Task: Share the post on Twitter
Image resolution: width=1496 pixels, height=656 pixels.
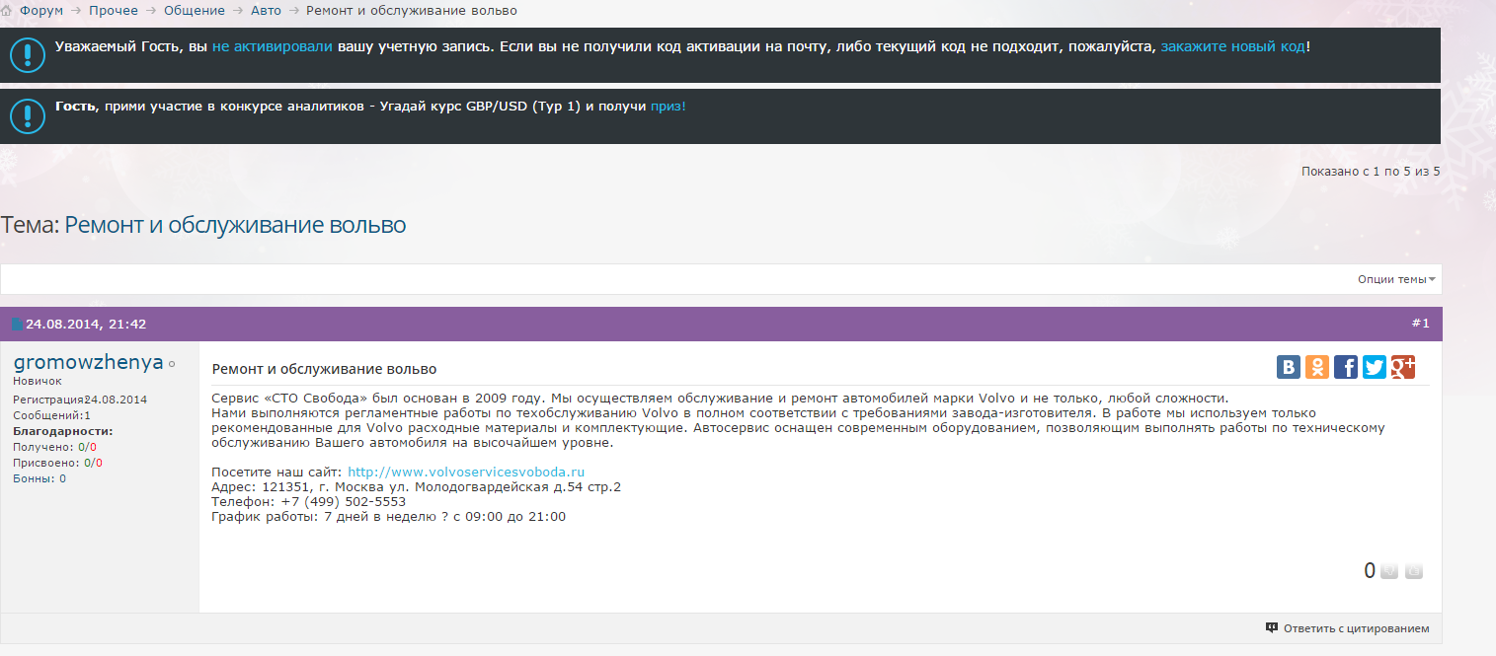Action: (x=1375, y=367)
